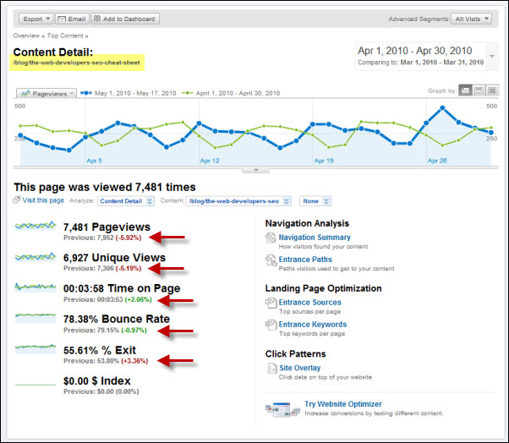The width and height of the screenshot is (509, 443).
Task: Click the Website Optimizer icon
Action: 278,409
